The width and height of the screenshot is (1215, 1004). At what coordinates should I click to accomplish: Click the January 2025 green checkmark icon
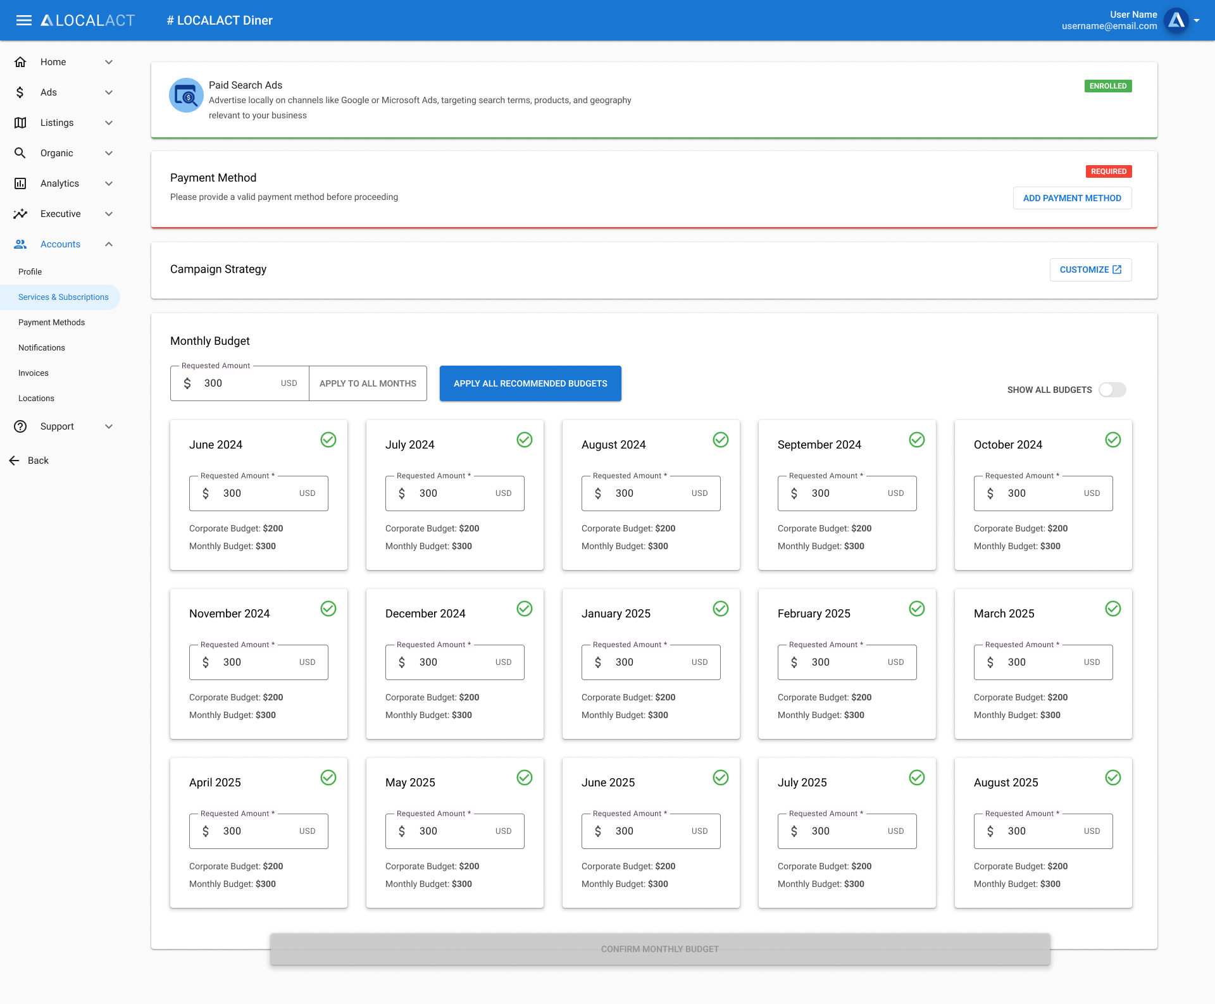click(x=721, y=609)
